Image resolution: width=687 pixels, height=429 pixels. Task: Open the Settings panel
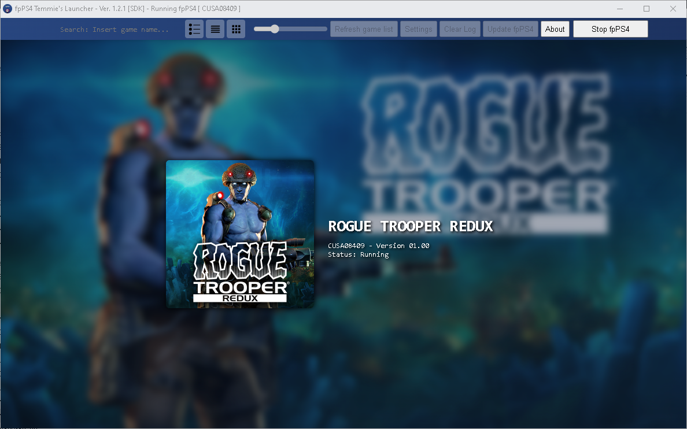tap(419, 28)
